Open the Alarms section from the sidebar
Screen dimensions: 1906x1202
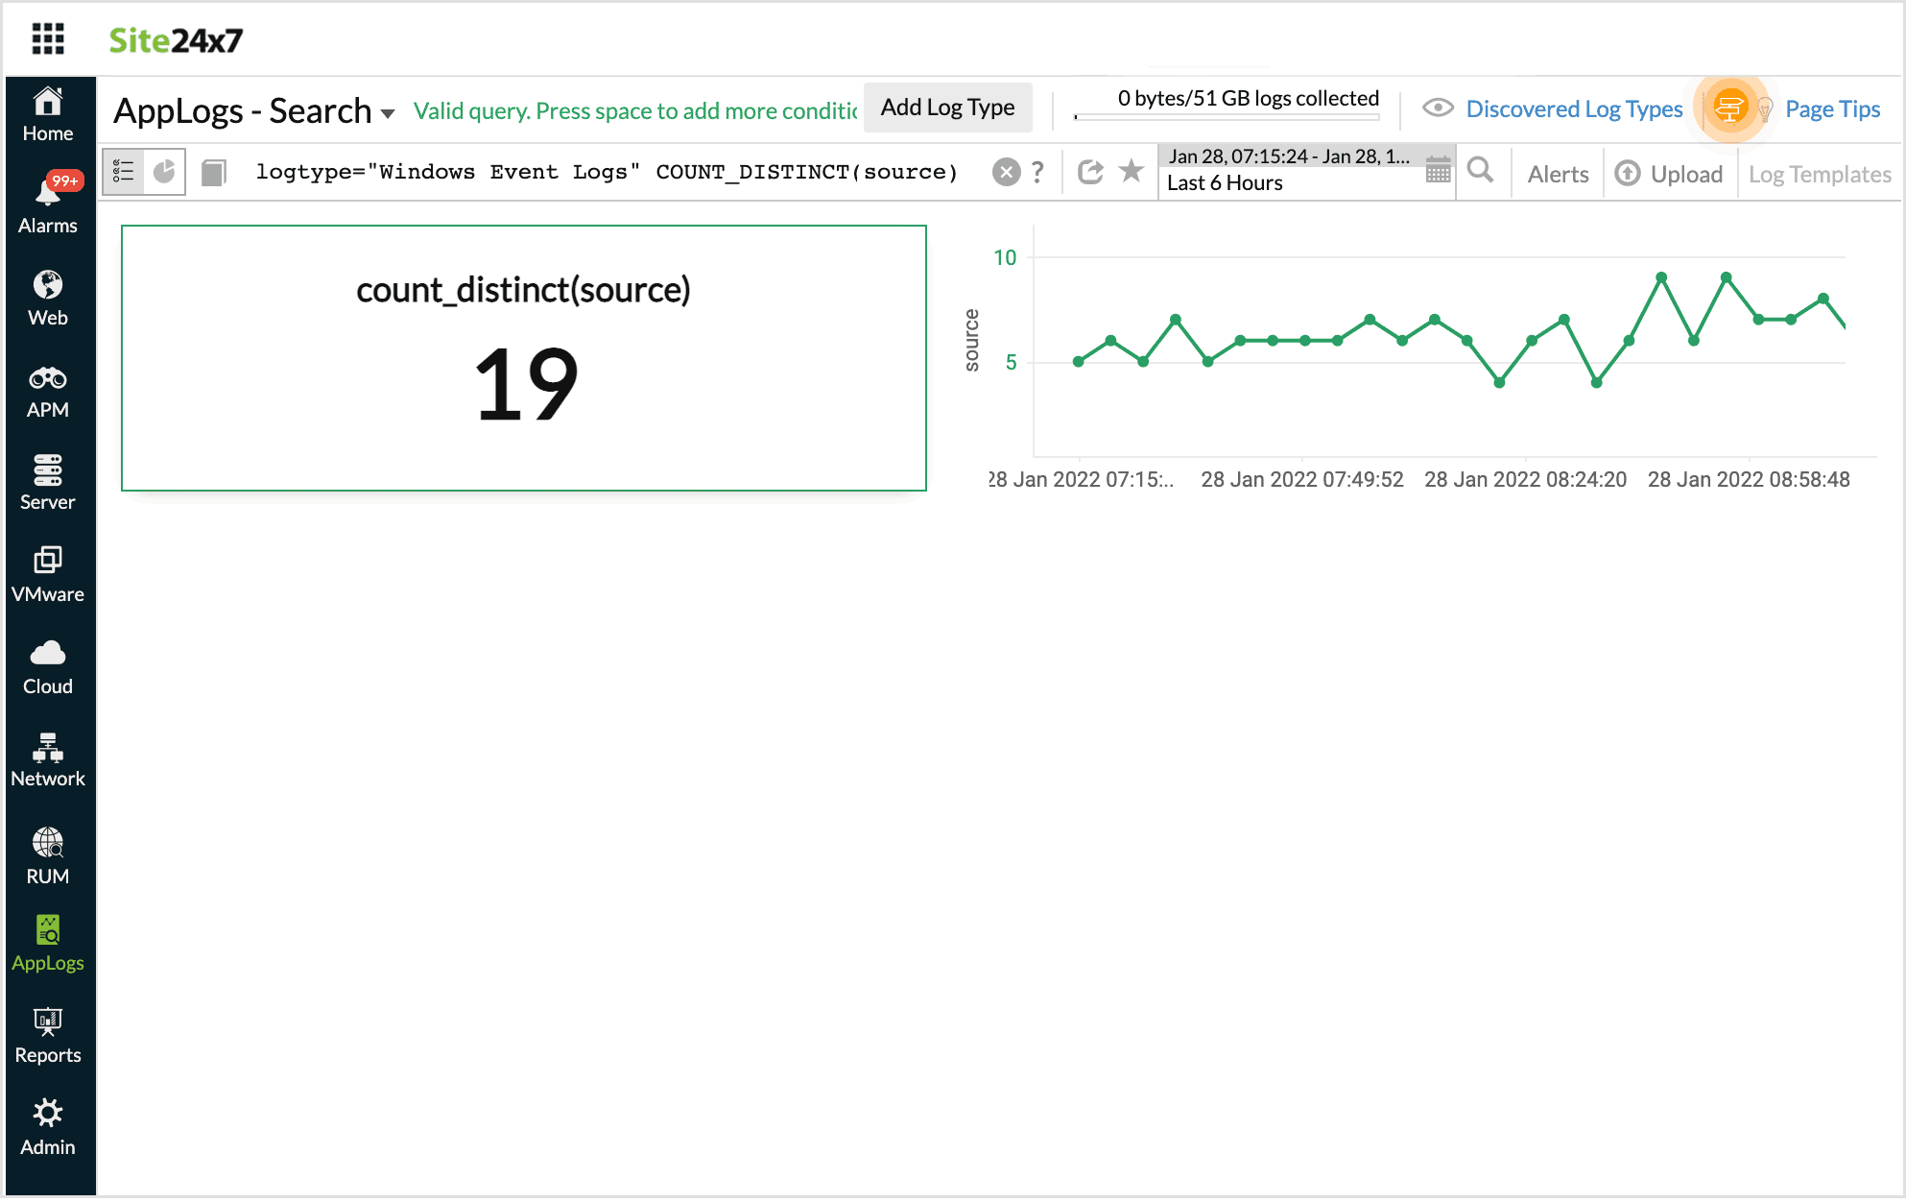[x=48, y=195]
